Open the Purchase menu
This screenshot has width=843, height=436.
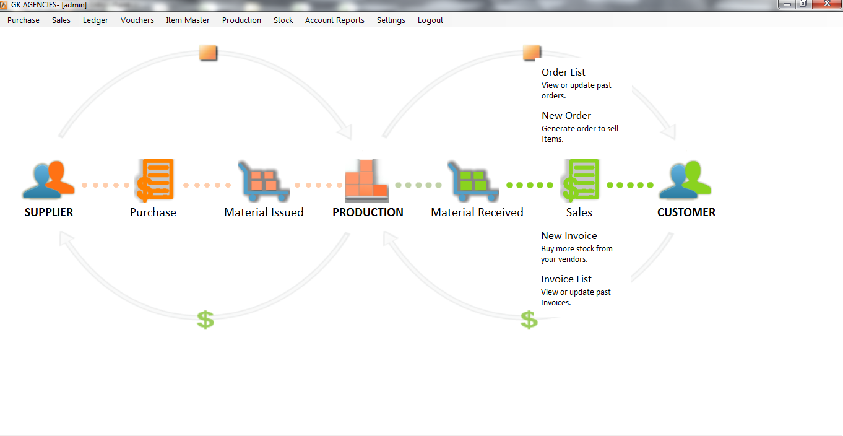click(24, 20)
